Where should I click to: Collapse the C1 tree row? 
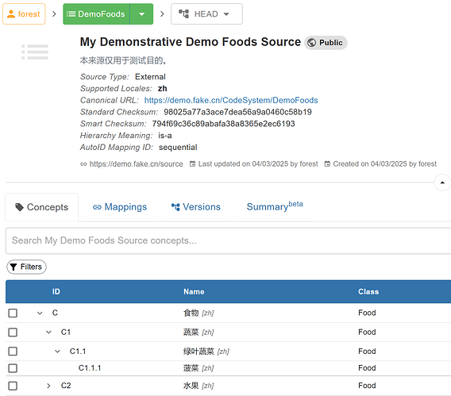(x=48, y=333)
